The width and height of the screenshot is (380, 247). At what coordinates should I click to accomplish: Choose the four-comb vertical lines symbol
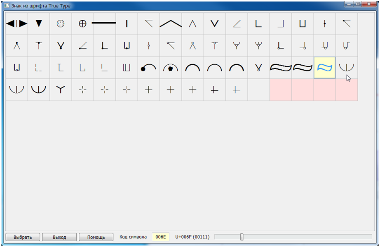click(x=127, y=68)
